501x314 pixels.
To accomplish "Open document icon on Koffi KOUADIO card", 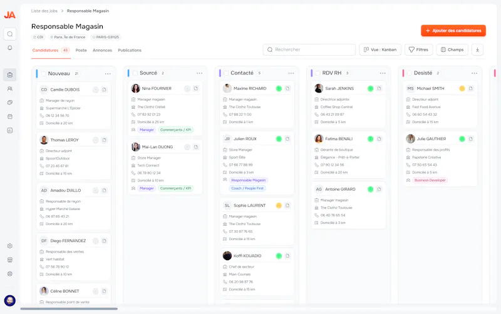I will coord(287,256).
